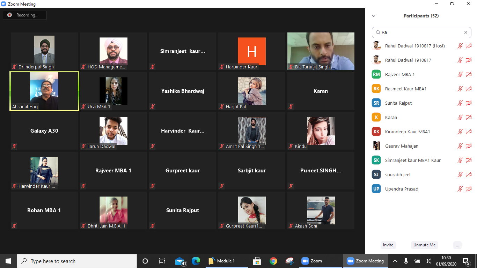Click video-off icon beside Gaurav Mahajan

[x=469, y=146]
